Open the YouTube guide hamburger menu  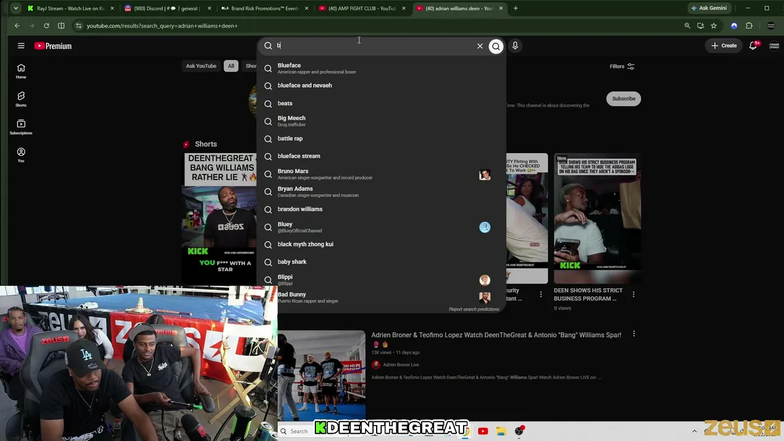click(21, 46)
